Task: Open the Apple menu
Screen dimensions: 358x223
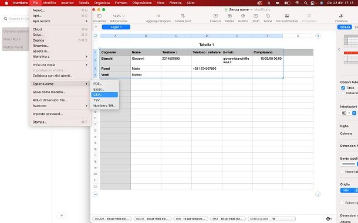Action: pyautogui.click(x=6, y=3)
